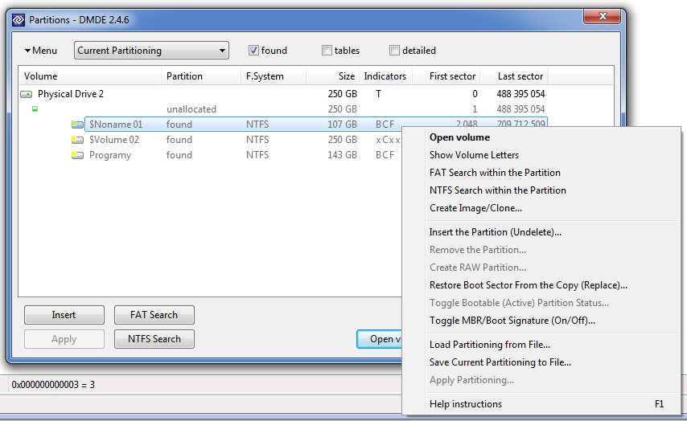Click the Programy volume icon
Screen dimensions: 687x421
77,155
